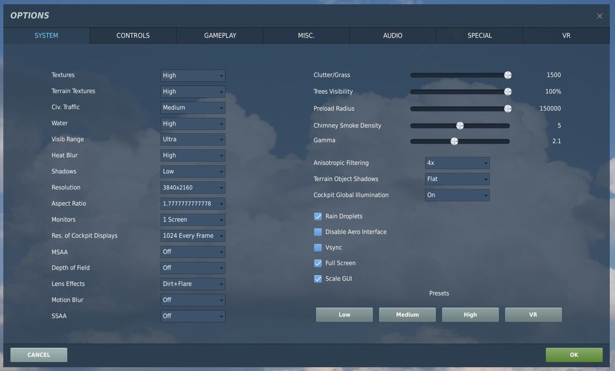The image size is (615, 371).
Task: Disable the Full Screen checkbox
Action: tap(318, 264)
